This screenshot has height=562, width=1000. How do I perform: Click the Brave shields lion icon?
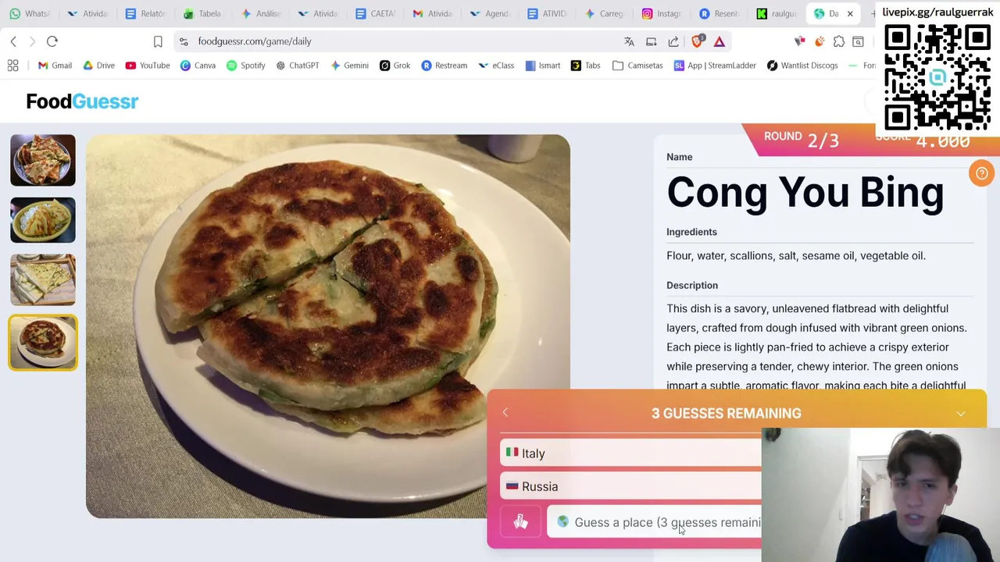(697, 41)
